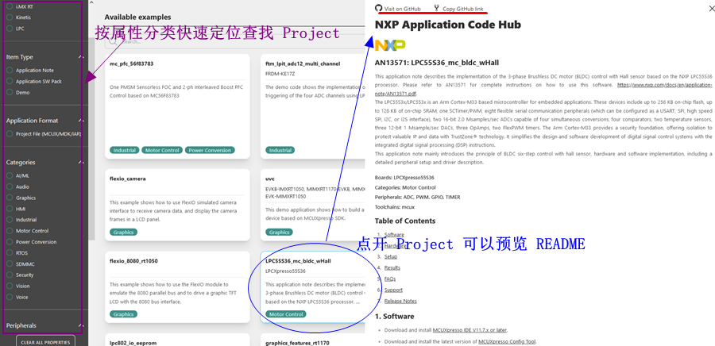Open MCUXpresso Config Tool link
This screenshot has height=346, width=715.
(x=507, y=341)
